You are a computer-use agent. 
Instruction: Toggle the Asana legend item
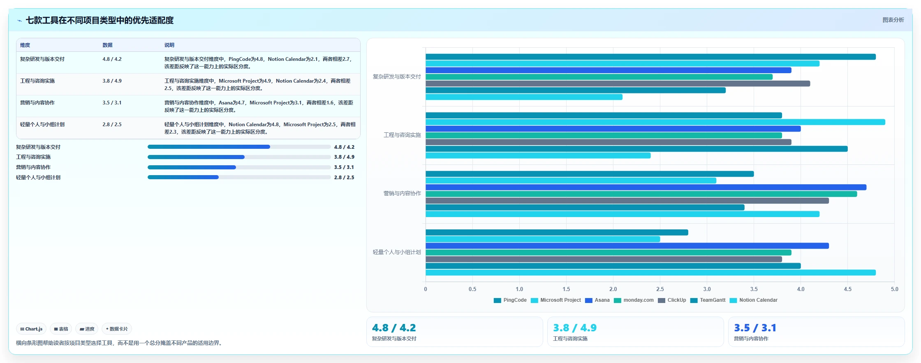(x=597, y=300)
